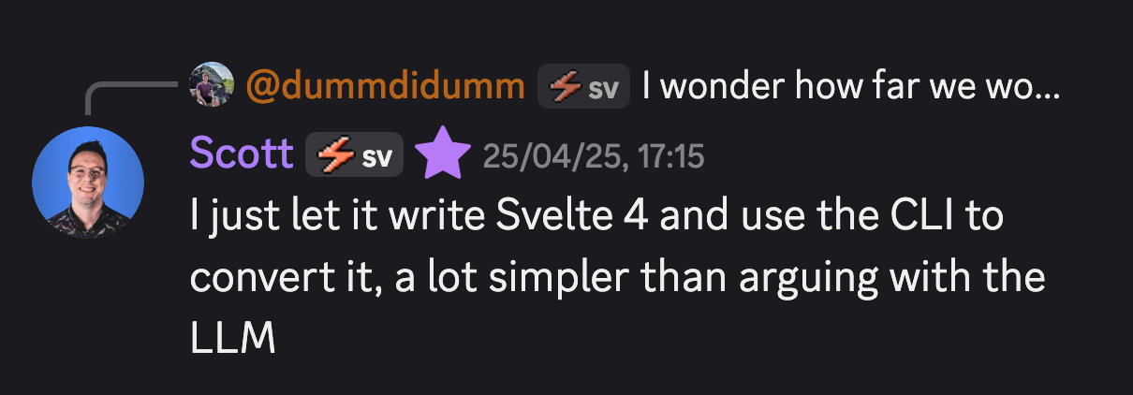This screenshot has height=395, width=1133.
Task: Click dummdidumm's small reply avatar
Action: [x=211, y=86]
